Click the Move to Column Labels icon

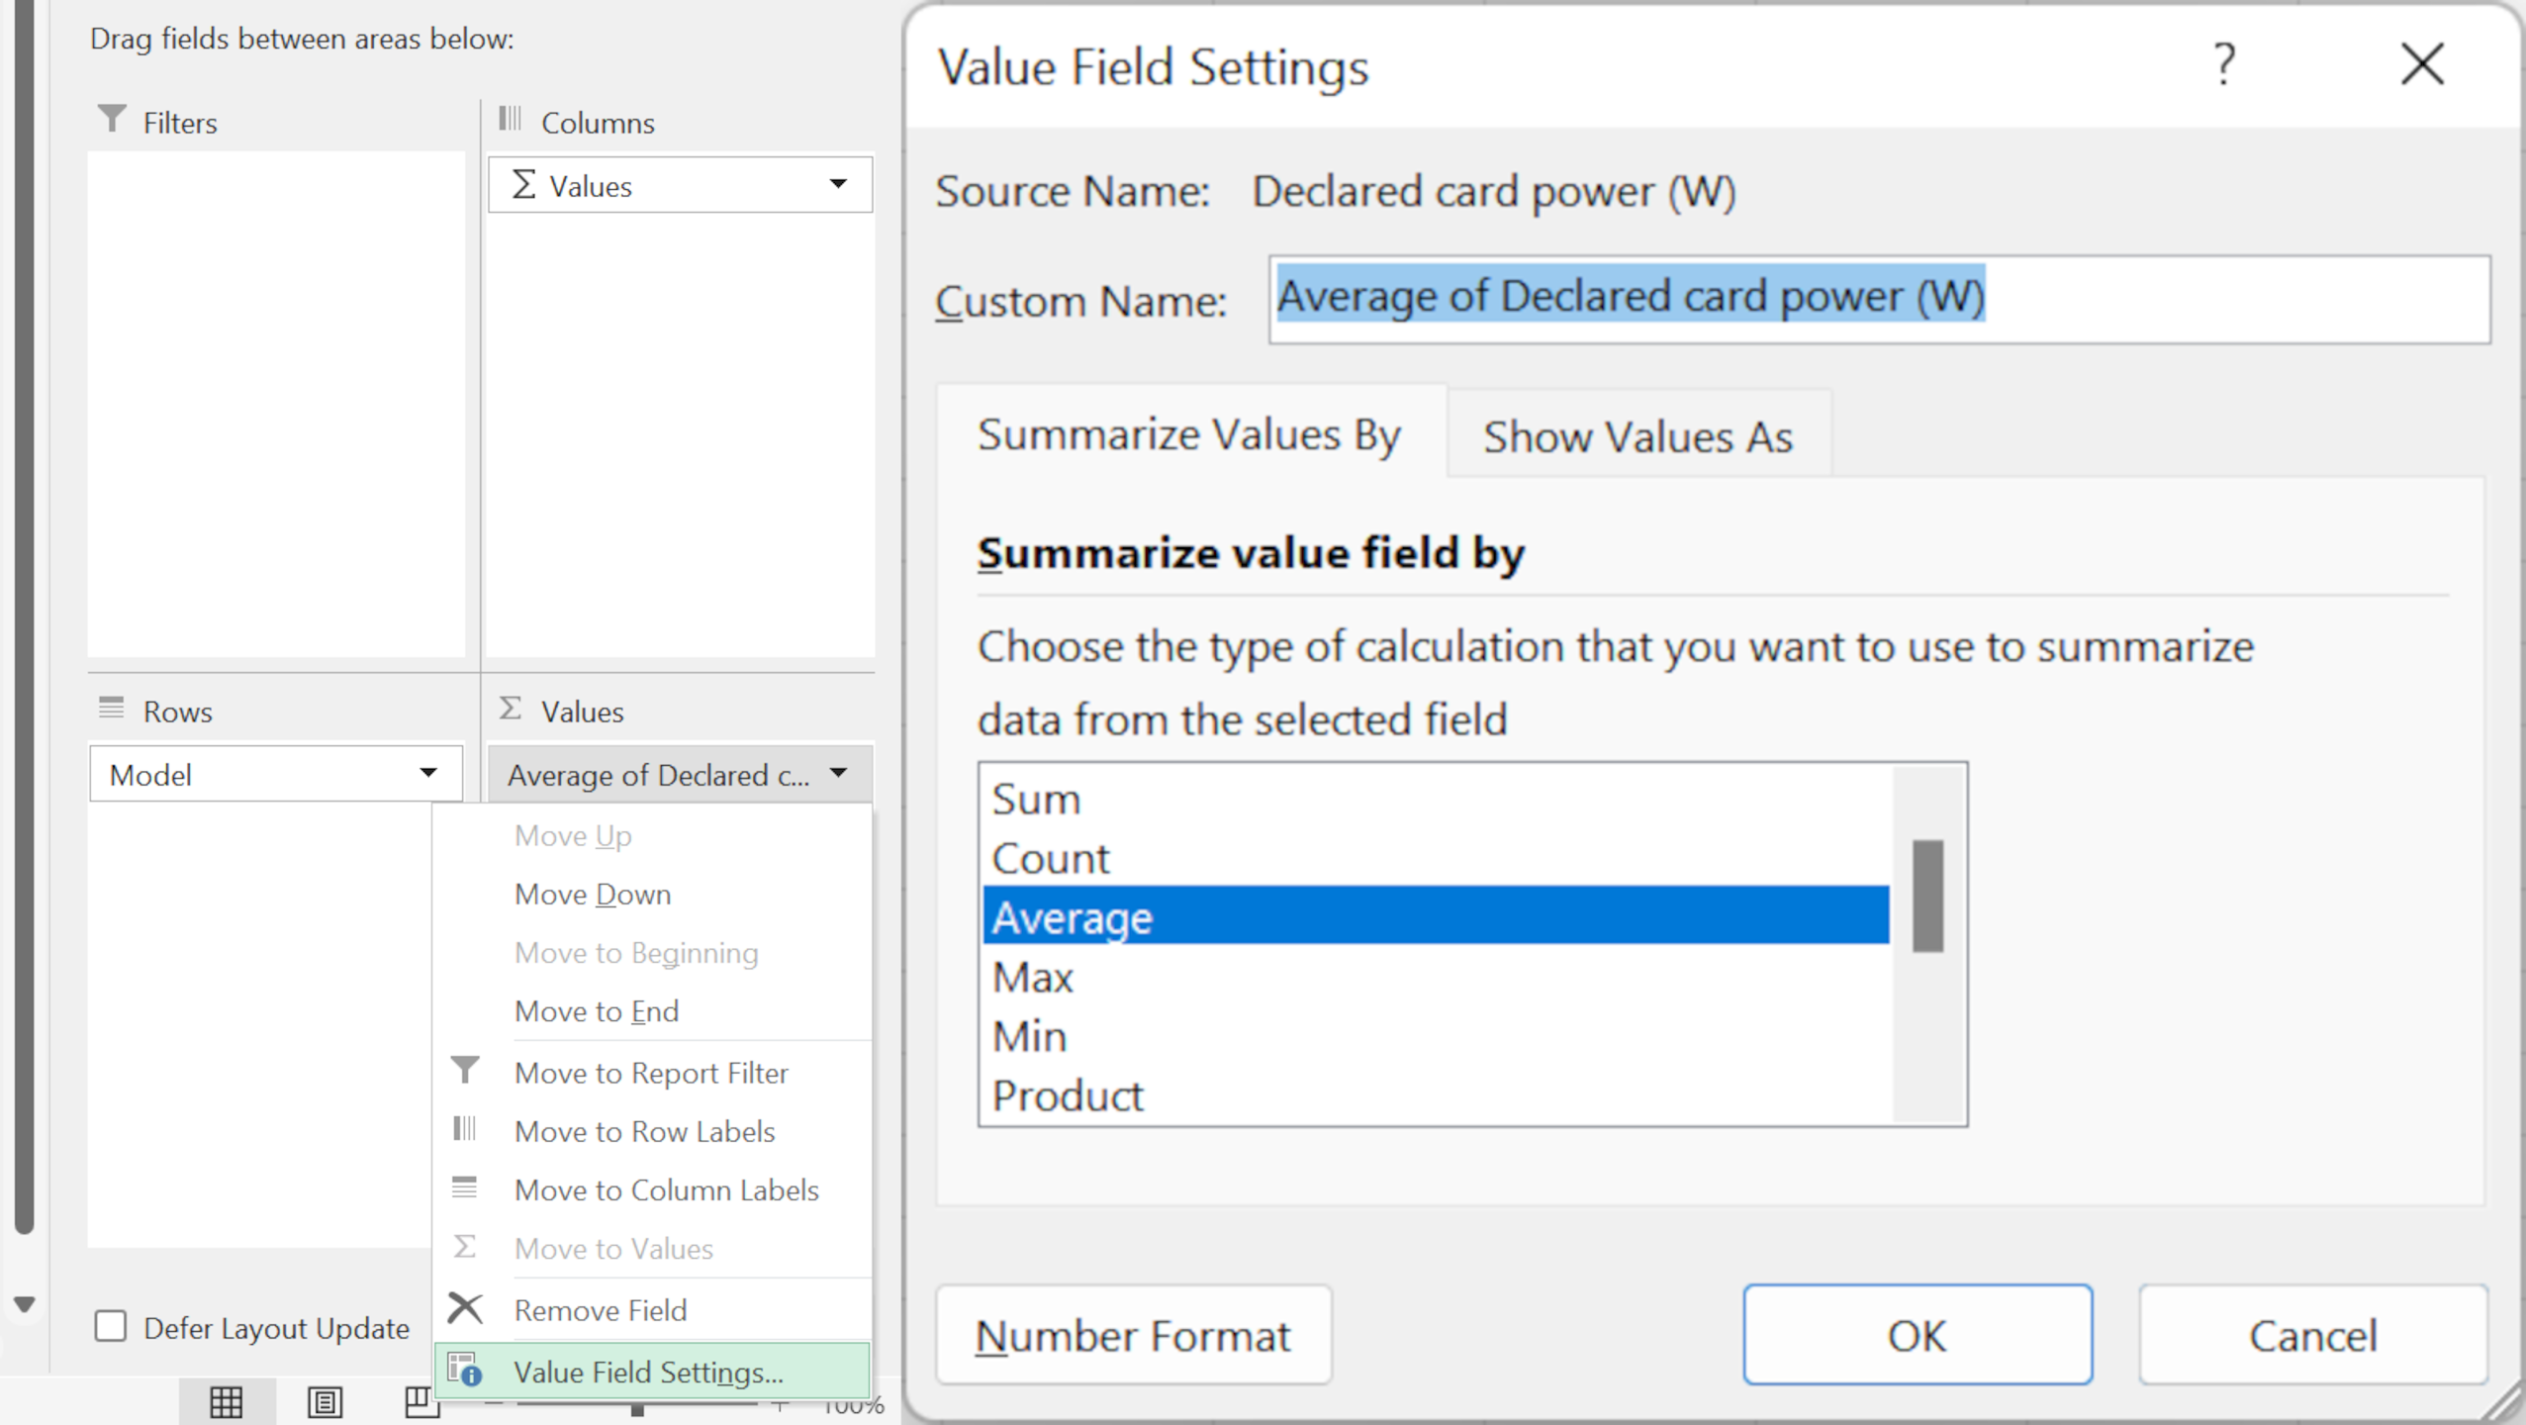tap(464, 1187)
